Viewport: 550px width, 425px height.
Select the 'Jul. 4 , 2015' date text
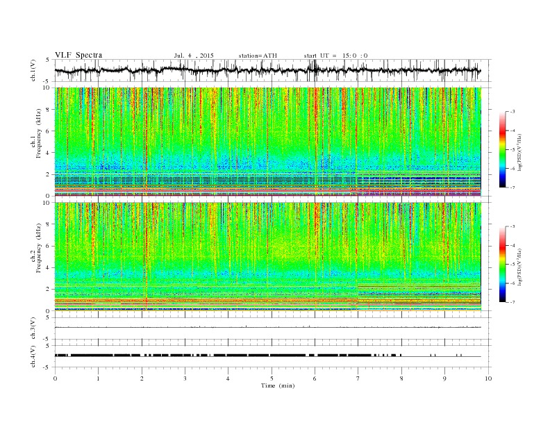(194, 56)
